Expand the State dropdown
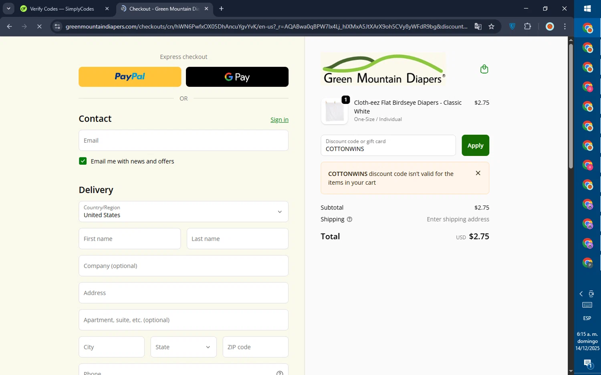Image resolution: width=601 pixels, height=375 pixels. [184, 347]
